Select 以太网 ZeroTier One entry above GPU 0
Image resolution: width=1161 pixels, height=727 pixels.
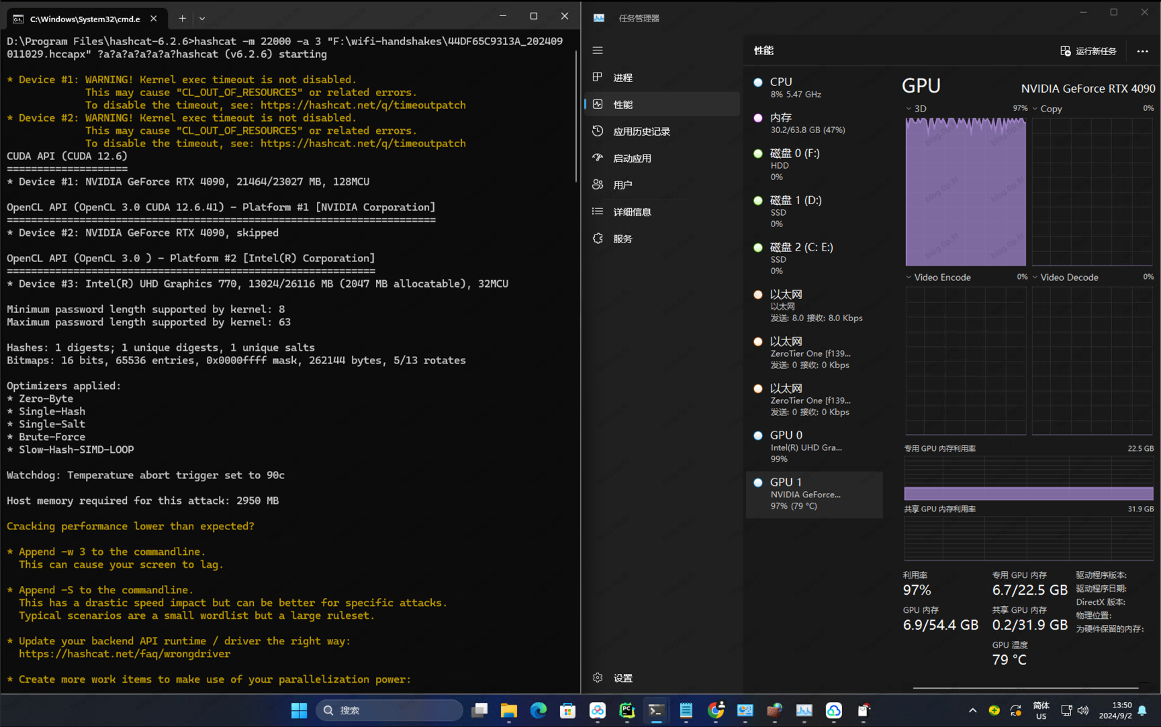coord(814,400)
